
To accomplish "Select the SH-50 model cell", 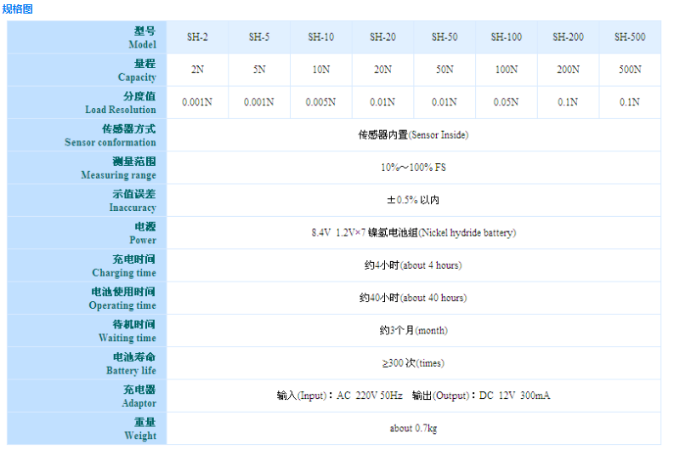I will tap(444, 37).
